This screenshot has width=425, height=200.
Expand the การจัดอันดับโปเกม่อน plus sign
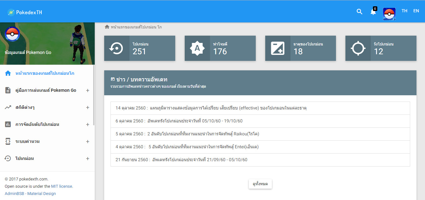pos(87,125)
